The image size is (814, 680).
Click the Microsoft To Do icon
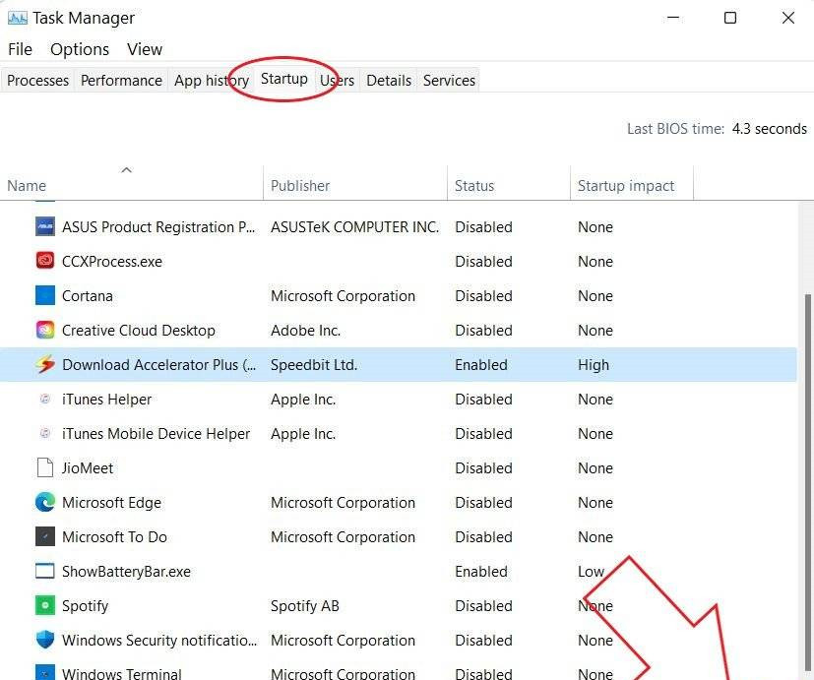coord(45,536)
